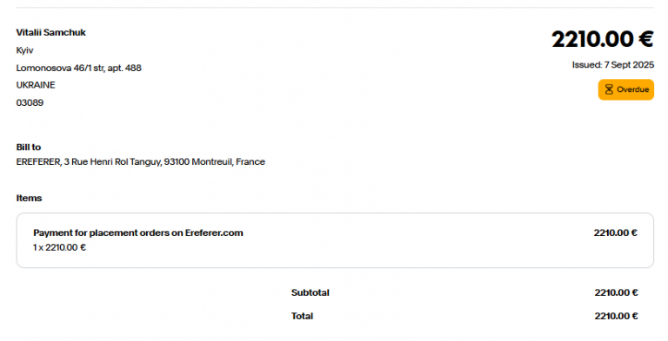Click the UKRAINE country text
This screenshot has height=341, width=668.
point(36,85)
